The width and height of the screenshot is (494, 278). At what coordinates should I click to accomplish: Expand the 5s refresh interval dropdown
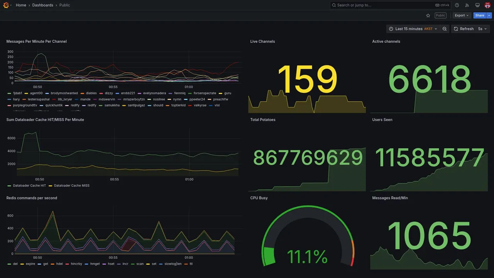483,29
